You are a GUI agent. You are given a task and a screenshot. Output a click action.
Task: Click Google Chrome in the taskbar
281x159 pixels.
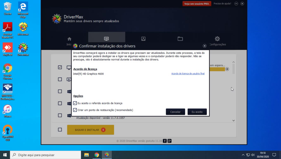pyautogui.click(x=97, y=155)
